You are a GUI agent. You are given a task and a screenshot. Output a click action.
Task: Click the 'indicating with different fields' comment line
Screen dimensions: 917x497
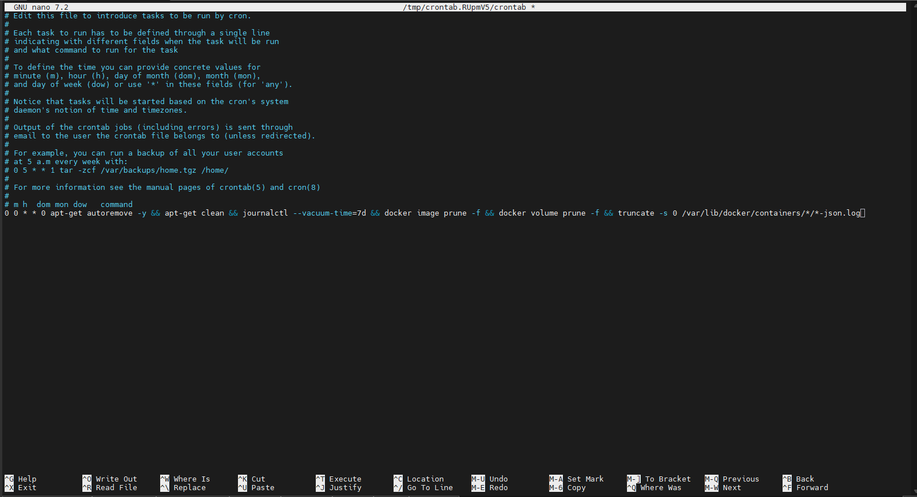142,42
